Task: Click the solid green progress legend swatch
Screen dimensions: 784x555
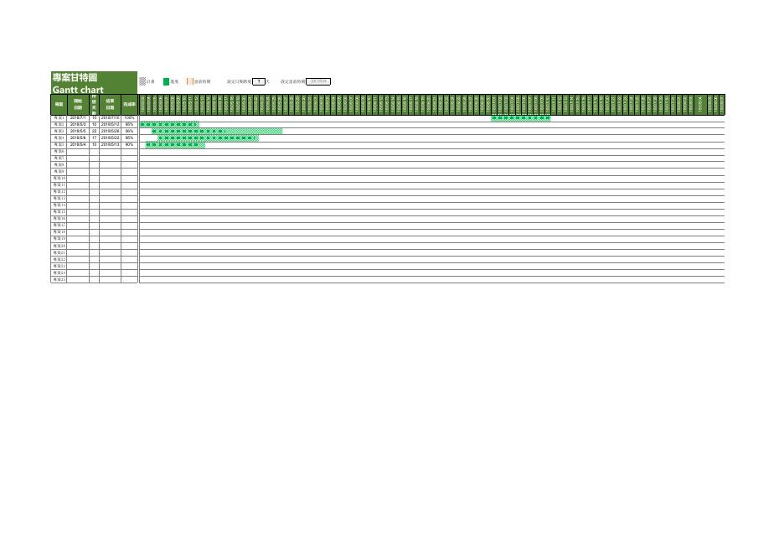Action: [167, 81]
